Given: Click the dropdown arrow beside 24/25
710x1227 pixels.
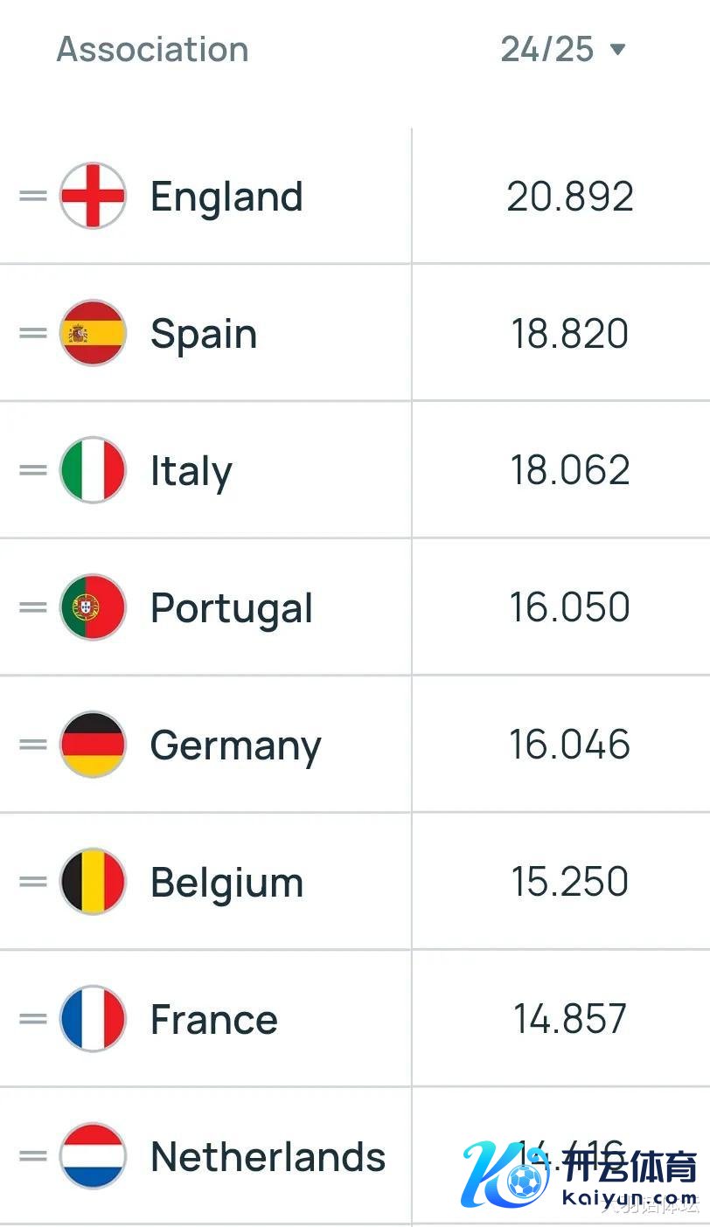Looking at the screenshot, I should coord(617,49).
